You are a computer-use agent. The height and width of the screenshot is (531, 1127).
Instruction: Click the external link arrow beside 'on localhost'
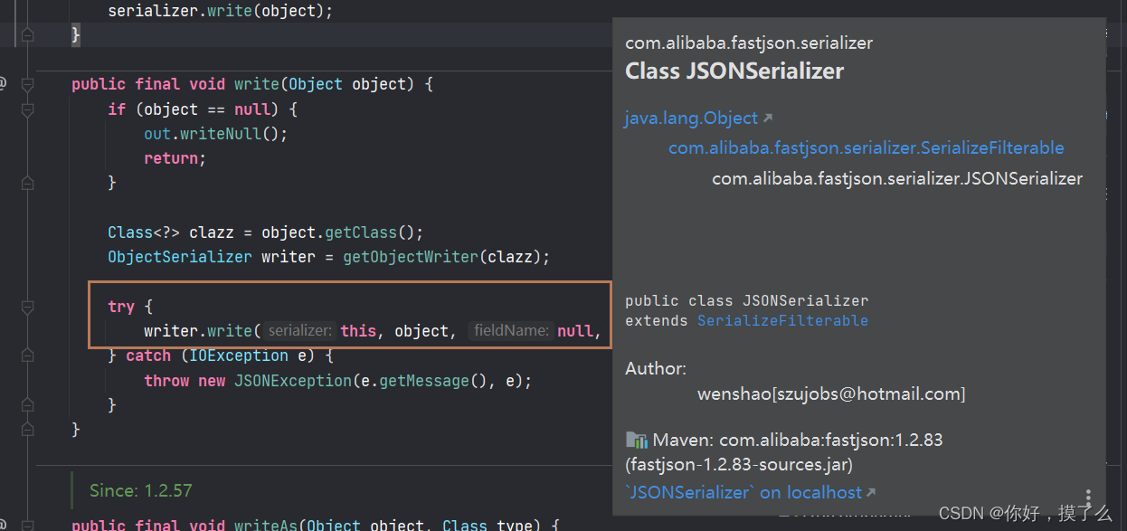pyautogui.click(x=870, y=492)
